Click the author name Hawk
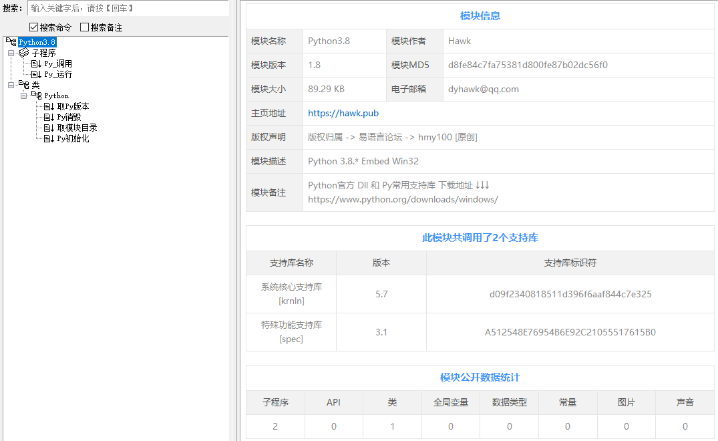Viewport: 718px width, 441px height. coord(460,41)
